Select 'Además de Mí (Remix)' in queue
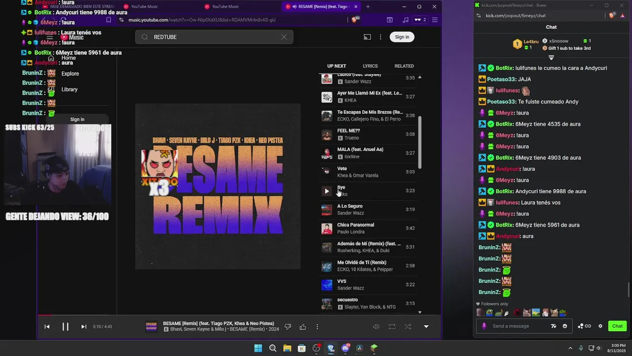Viewport: 632px width, 356px height. (x=368, y=247)
